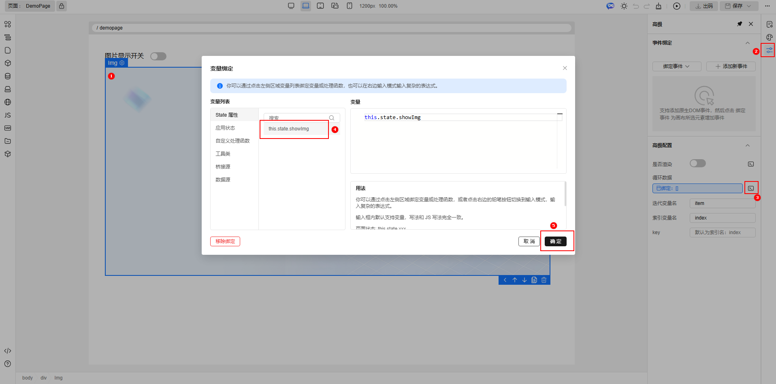The image size is (776, 384).
Task: Click the search input in variable dialog
Action: (x=300, y=117)
